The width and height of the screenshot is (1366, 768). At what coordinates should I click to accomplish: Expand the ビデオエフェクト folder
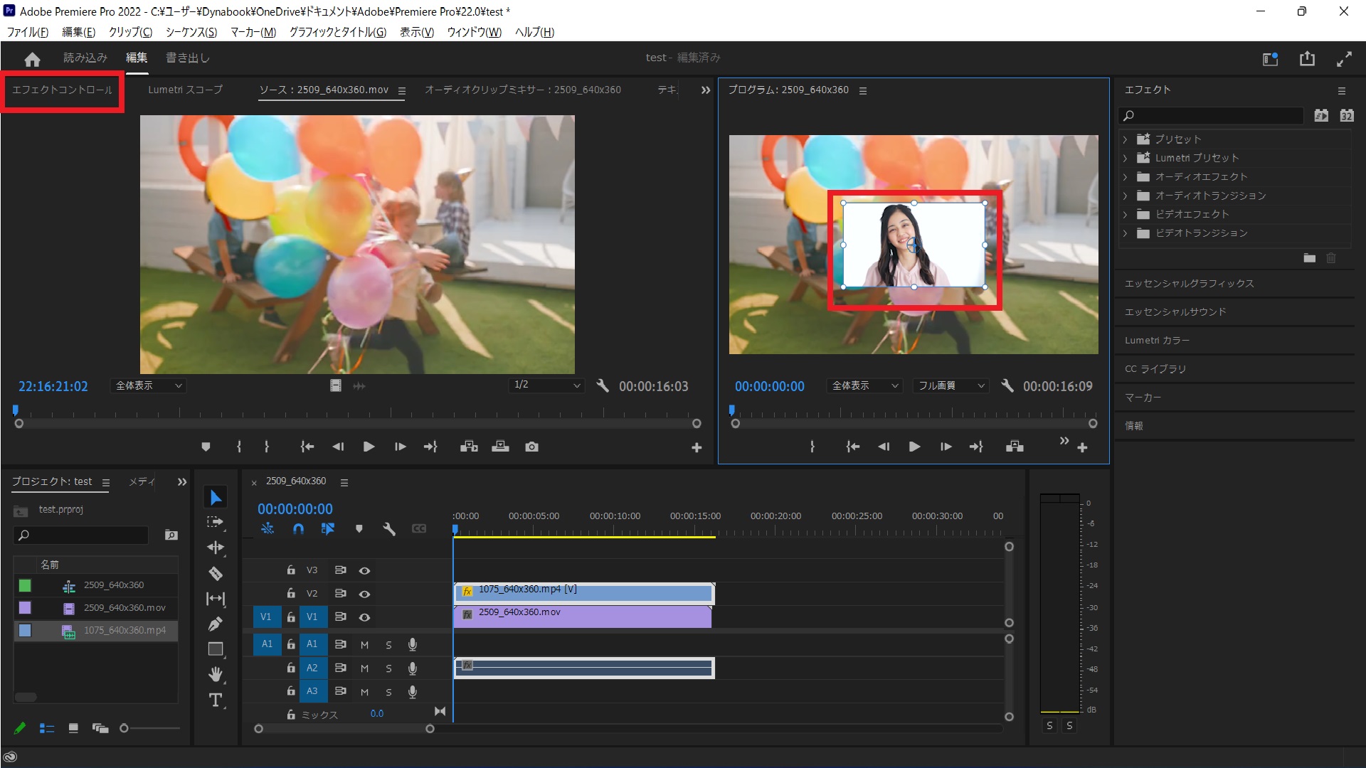click(x=1126, y=214)
